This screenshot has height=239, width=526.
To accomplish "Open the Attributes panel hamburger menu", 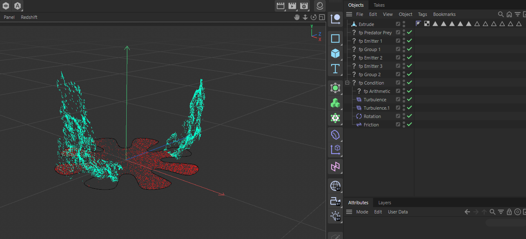I will (x=349, y=212).
